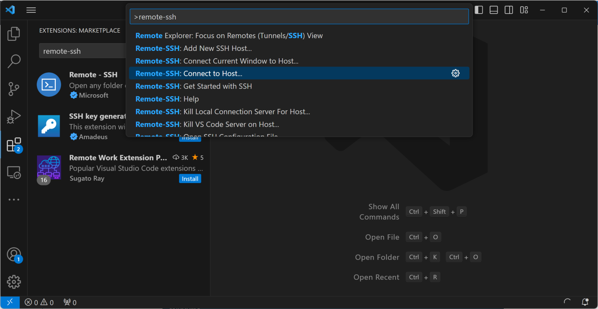The height and width of the screenshot is (309, 598).
Task: Open the Customize Layout dropdown
Action: pos(524,10)
